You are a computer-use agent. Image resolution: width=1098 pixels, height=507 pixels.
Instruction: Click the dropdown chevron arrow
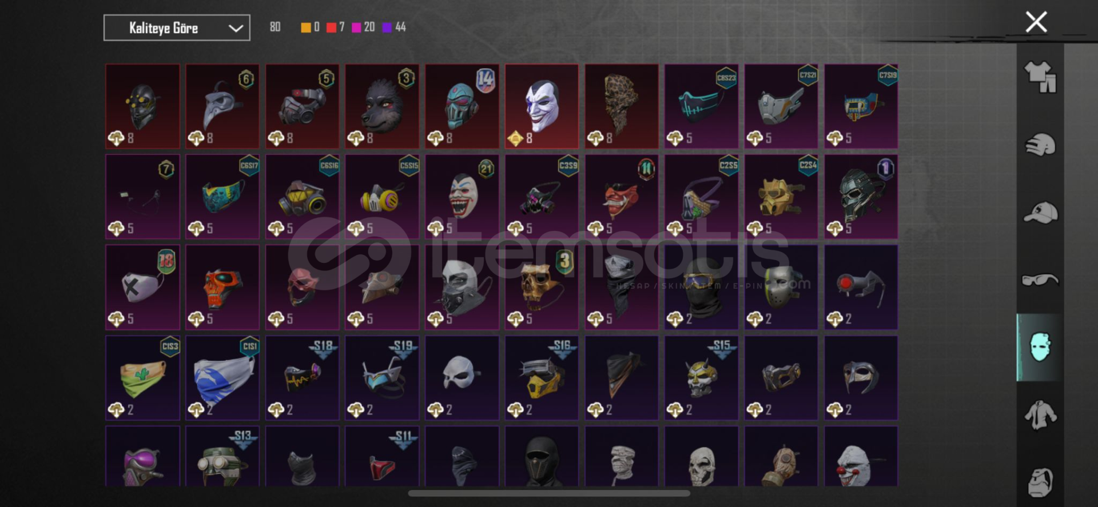[236, 29]
